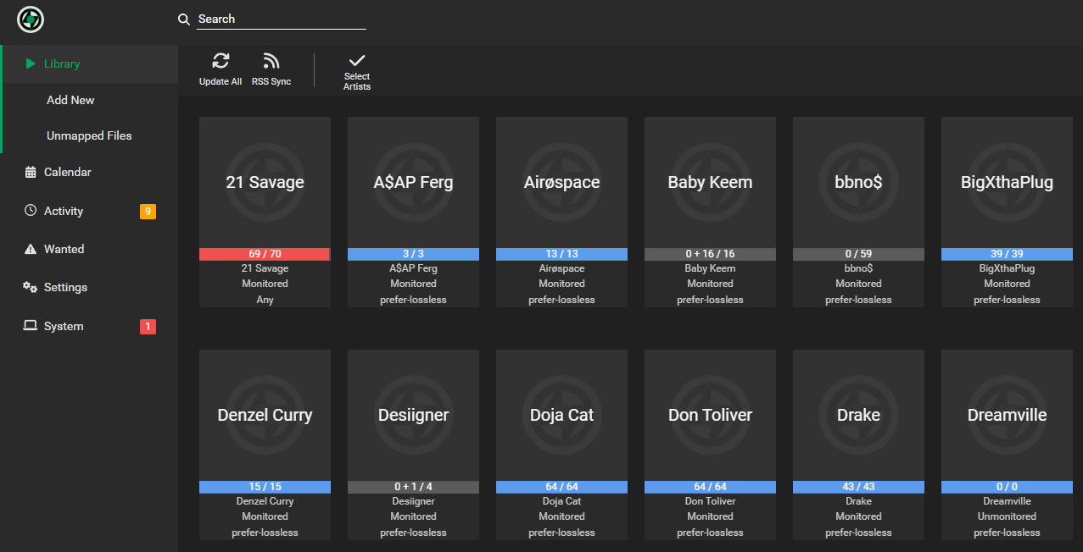Click the search magnifier icon
This screenshot has width=1083, height=552.
coord(184,19)
